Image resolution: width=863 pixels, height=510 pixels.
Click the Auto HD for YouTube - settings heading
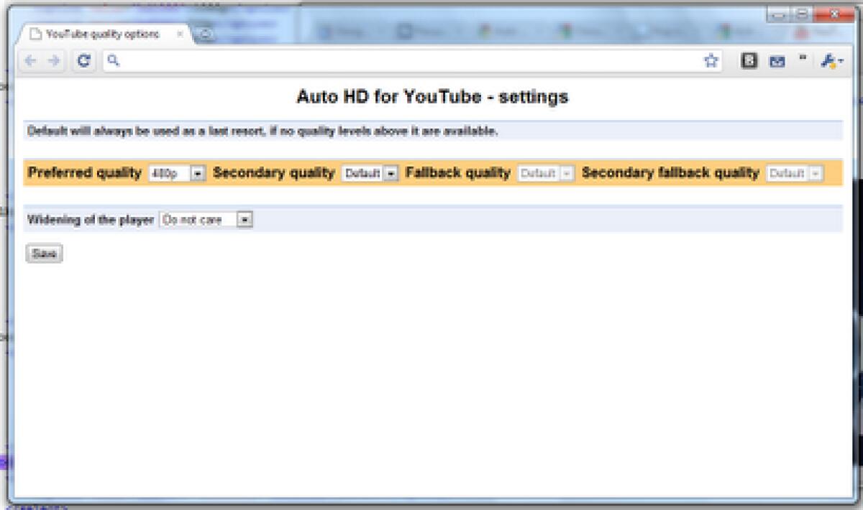432,97
